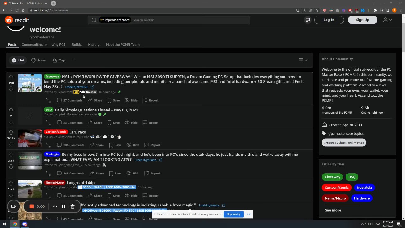Open Internet Culture and Memes topic
Screen dimensions: 405x228
point(344,142)
